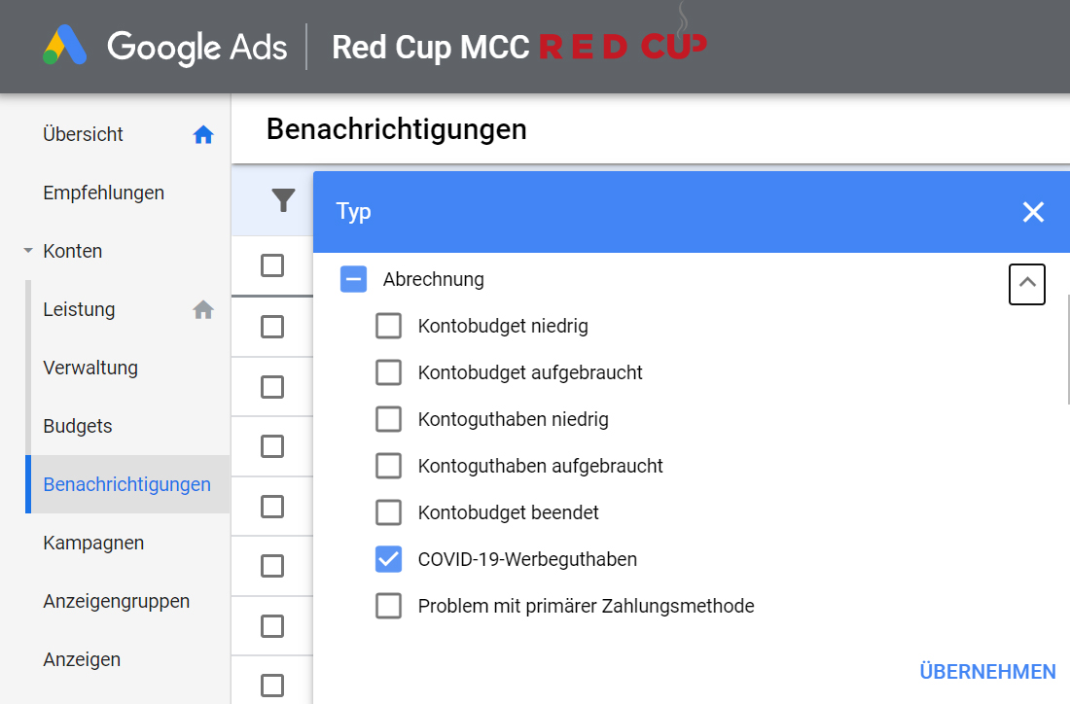The image size is (1070, 704).
Task: Uncheck the COVID-19-Werbeguthaben checkbox
Action: click(x=388, y=559)
